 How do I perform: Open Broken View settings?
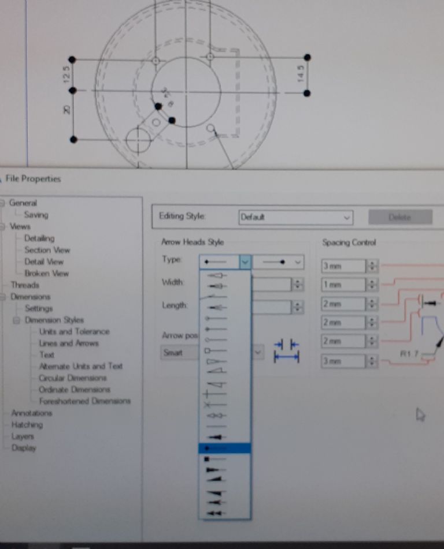click(x=47, y=274)
